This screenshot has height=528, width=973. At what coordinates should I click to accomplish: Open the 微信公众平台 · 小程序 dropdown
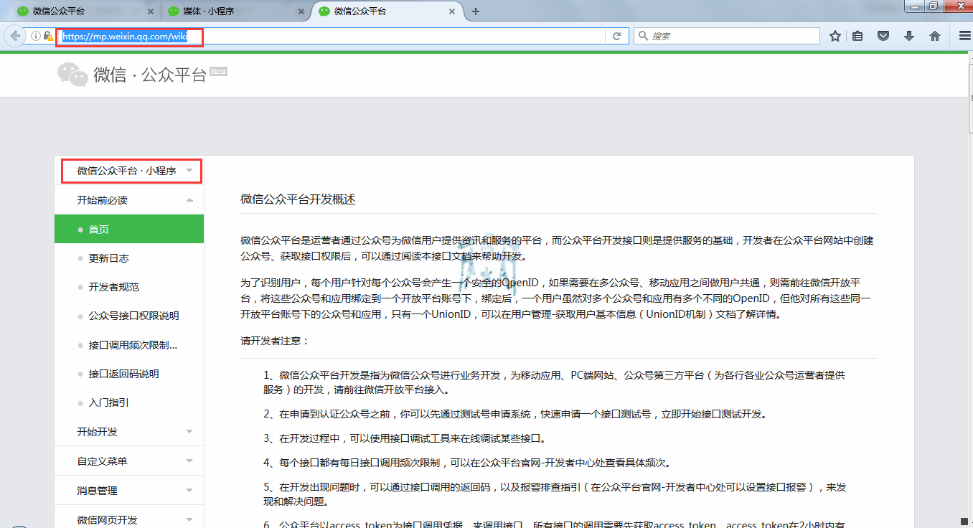tap(131, 171)
